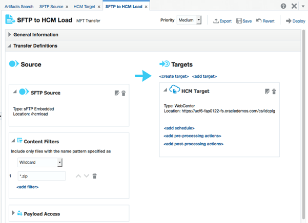Click the *.zip filter pattern field
The image size is (308, 223).
coord(41,176)
